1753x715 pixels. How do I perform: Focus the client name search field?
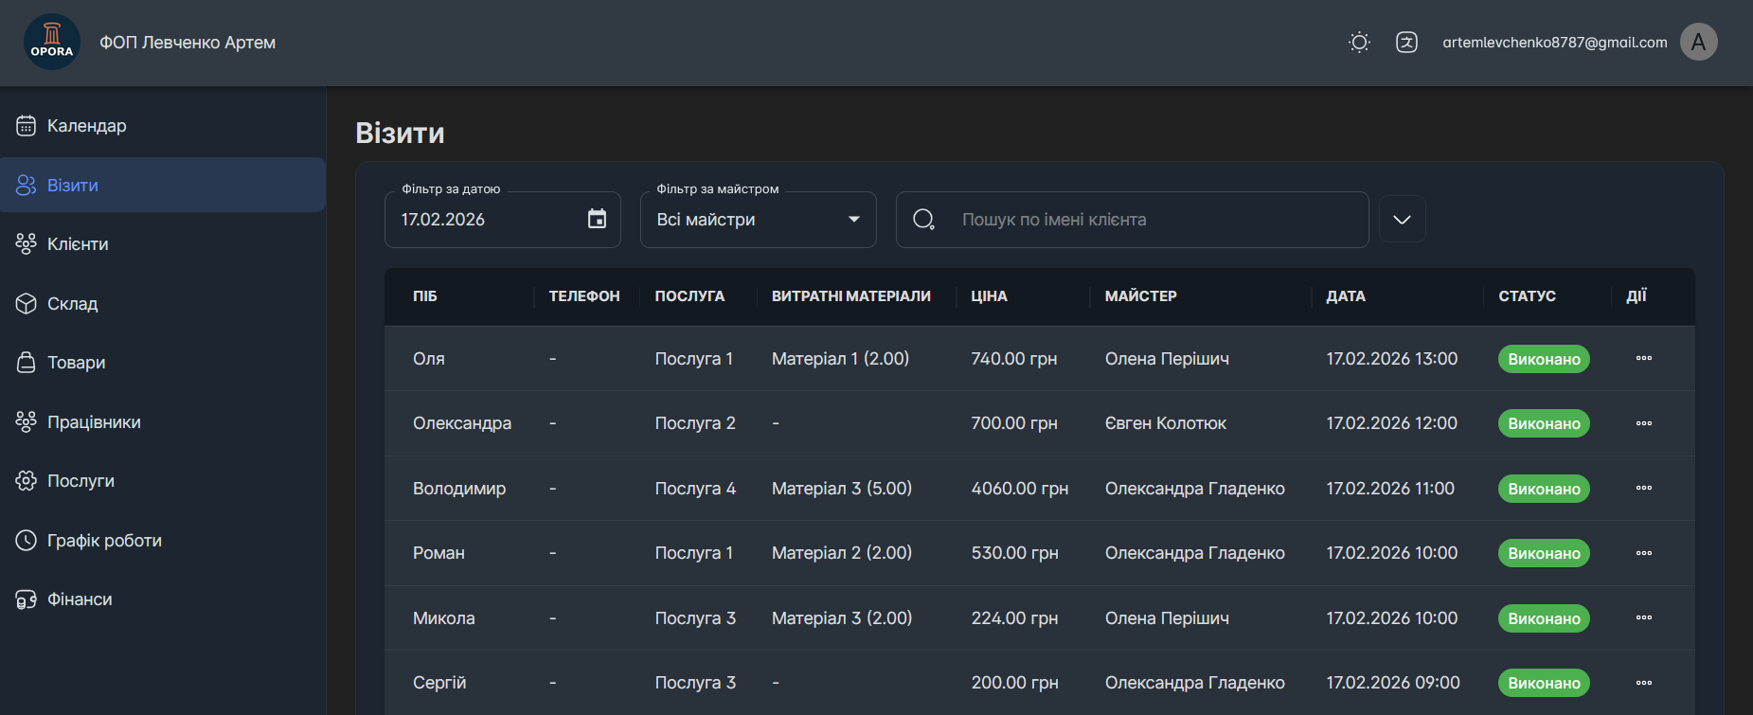tap(1132, 220)
